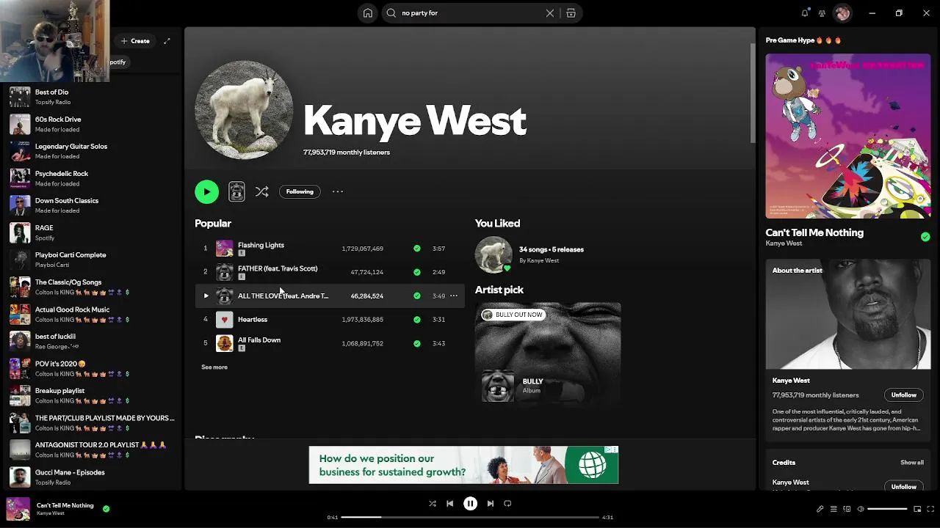Open more options for ALL THE LOVE track

point(454,296)
